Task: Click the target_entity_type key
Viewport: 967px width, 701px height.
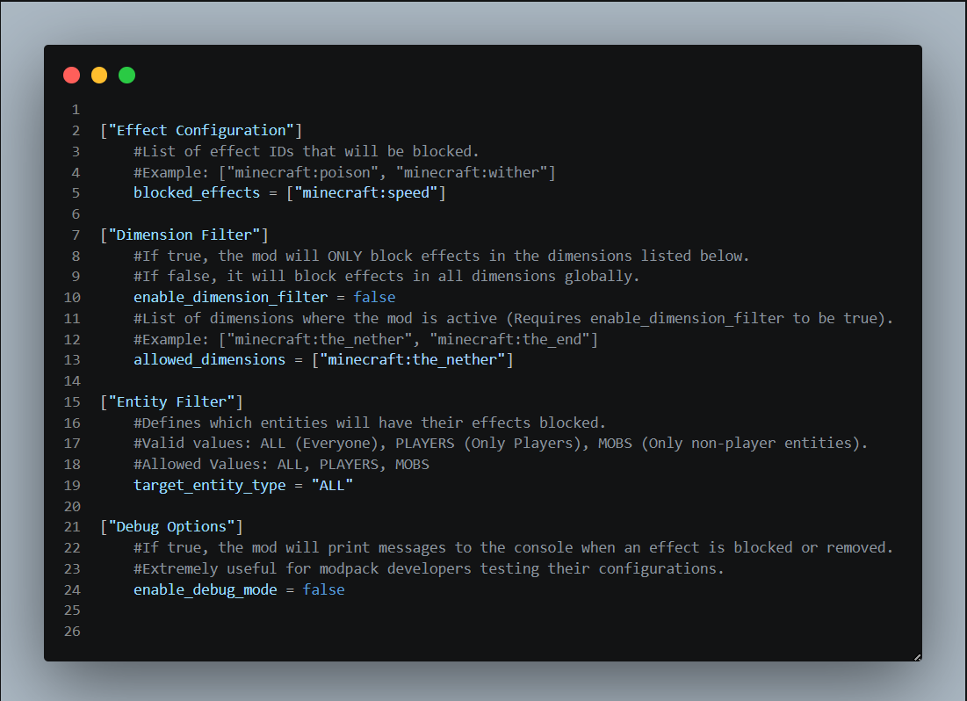Action: [x=210, y=486]
